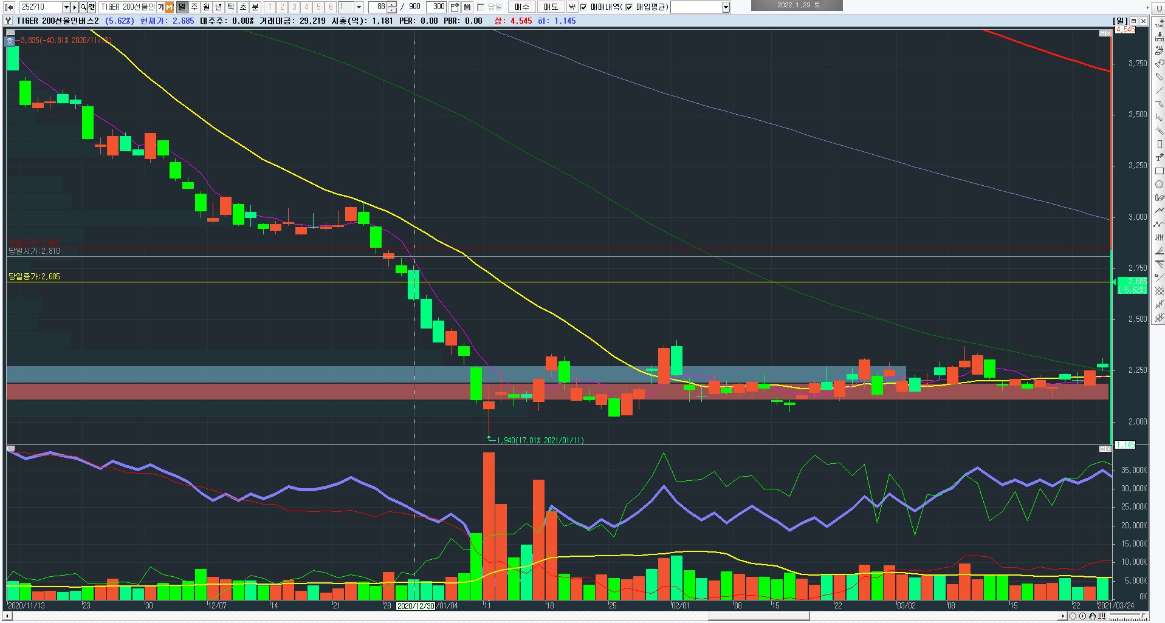The width and height of the screenshot is (1165, 623).
Task: Click the 2020/12/30 date marker on time axis
Action: coord(416,606)
